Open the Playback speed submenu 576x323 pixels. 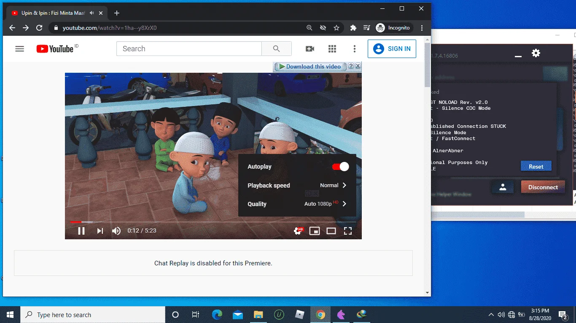point(297,185)
